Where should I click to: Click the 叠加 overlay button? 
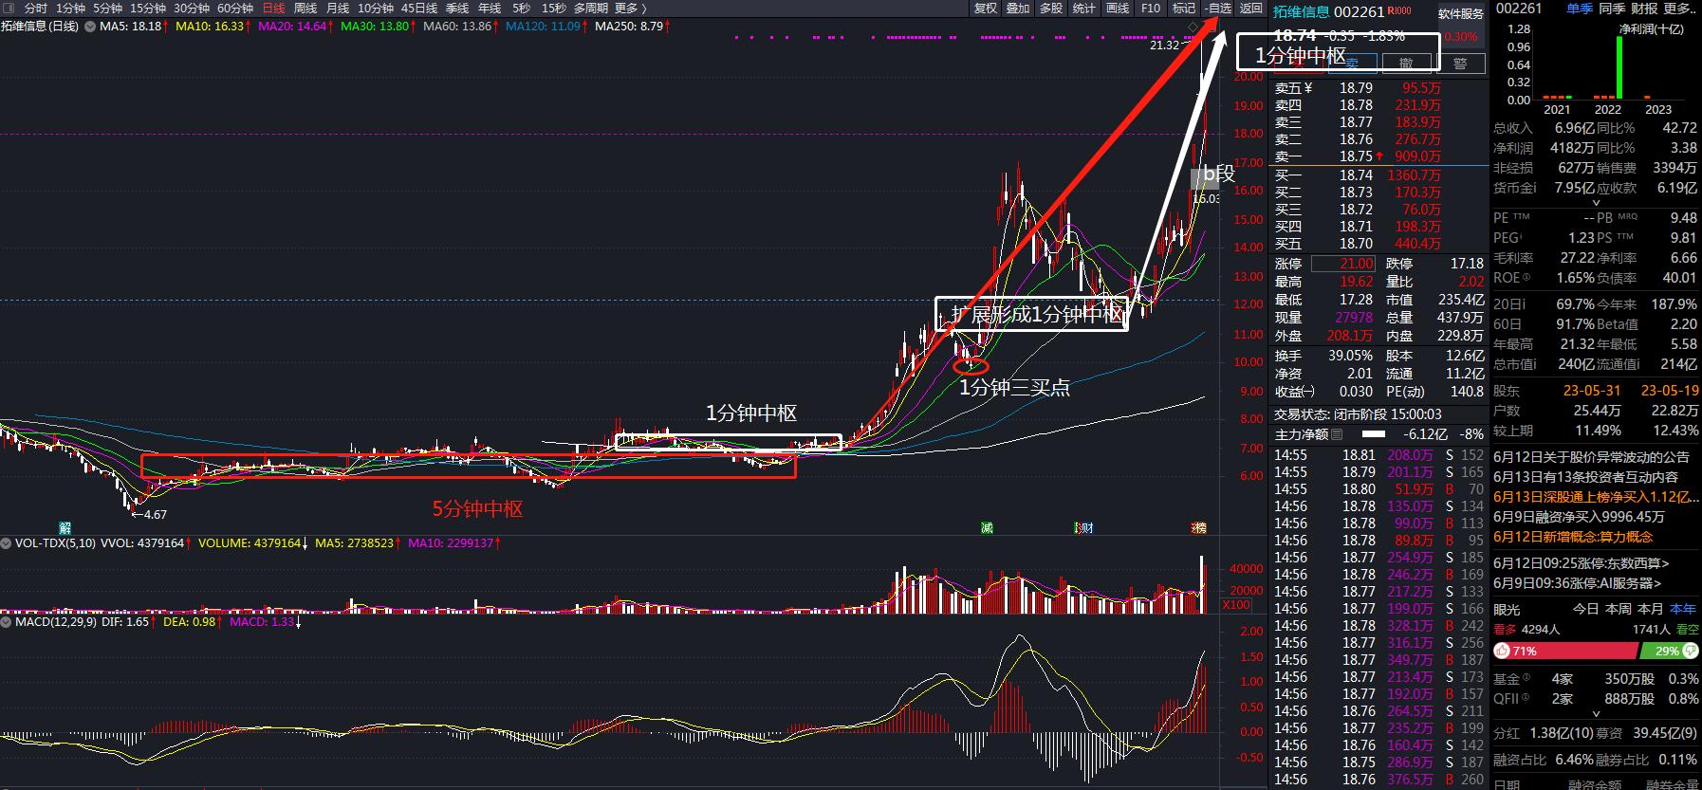[1018, 8]
